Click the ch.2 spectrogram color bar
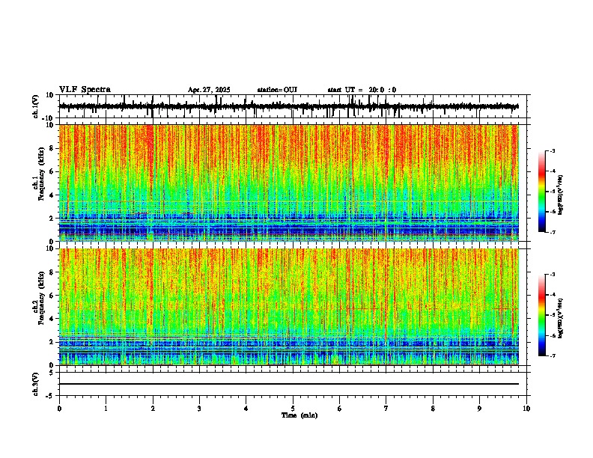 coord(542,315)
